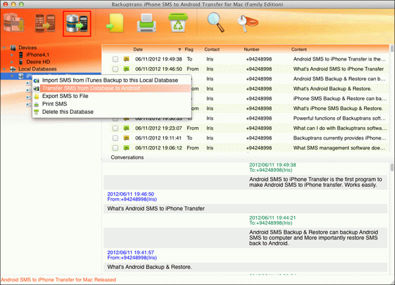Click content 'What SMS management software doe…'

(339, 148)
